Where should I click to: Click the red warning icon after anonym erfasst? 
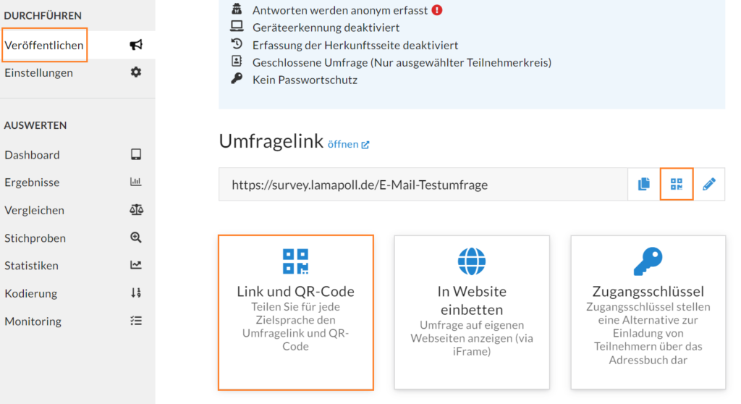[437, 10]
